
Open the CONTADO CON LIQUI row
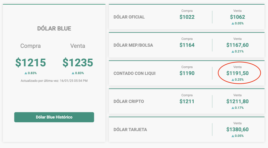[x=134, y=73]
